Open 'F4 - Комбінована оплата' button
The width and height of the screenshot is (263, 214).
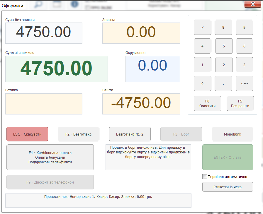click(x=50, y=157)
